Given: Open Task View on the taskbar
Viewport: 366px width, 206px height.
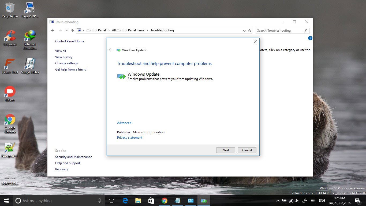Looking at the screenshot, I should (x=111, y=201).
